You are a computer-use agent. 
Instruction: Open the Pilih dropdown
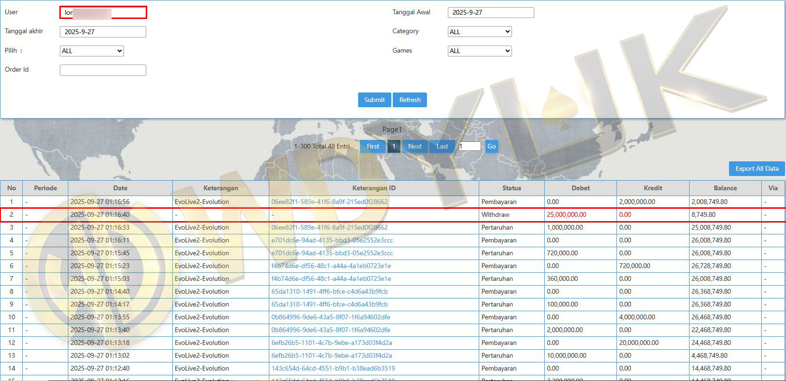coord(92,51)
